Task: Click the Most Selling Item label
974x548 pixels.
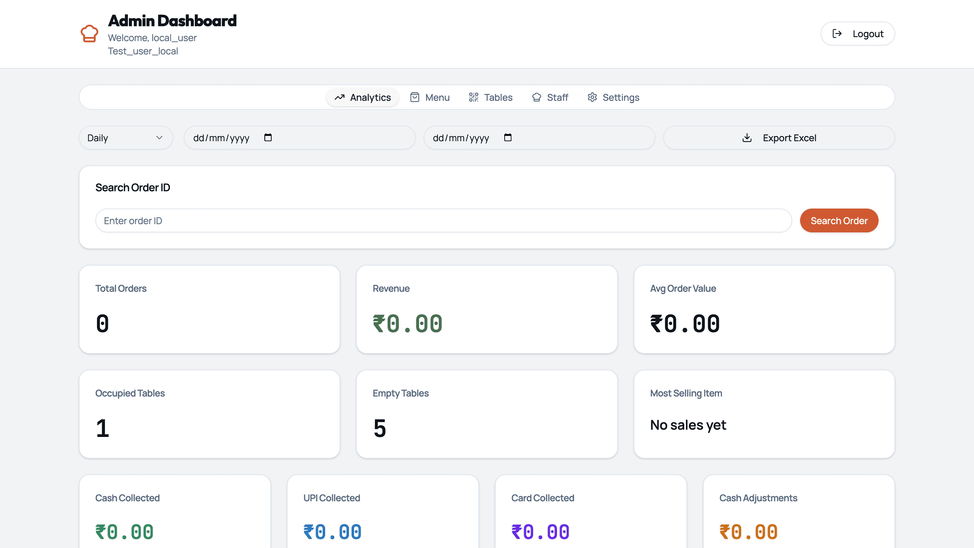Action: (686, 394)
